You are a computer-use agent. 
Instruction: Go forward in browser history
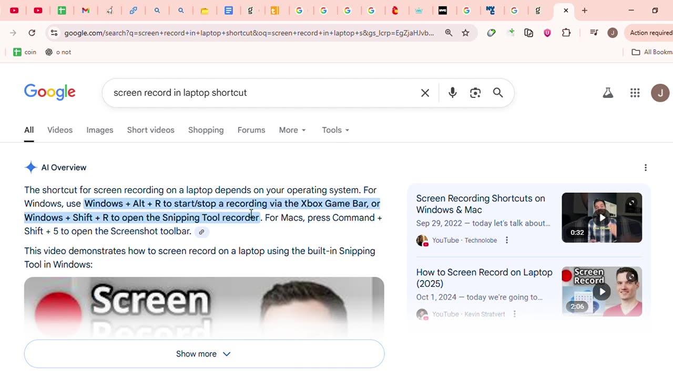[x=13, y=33]
